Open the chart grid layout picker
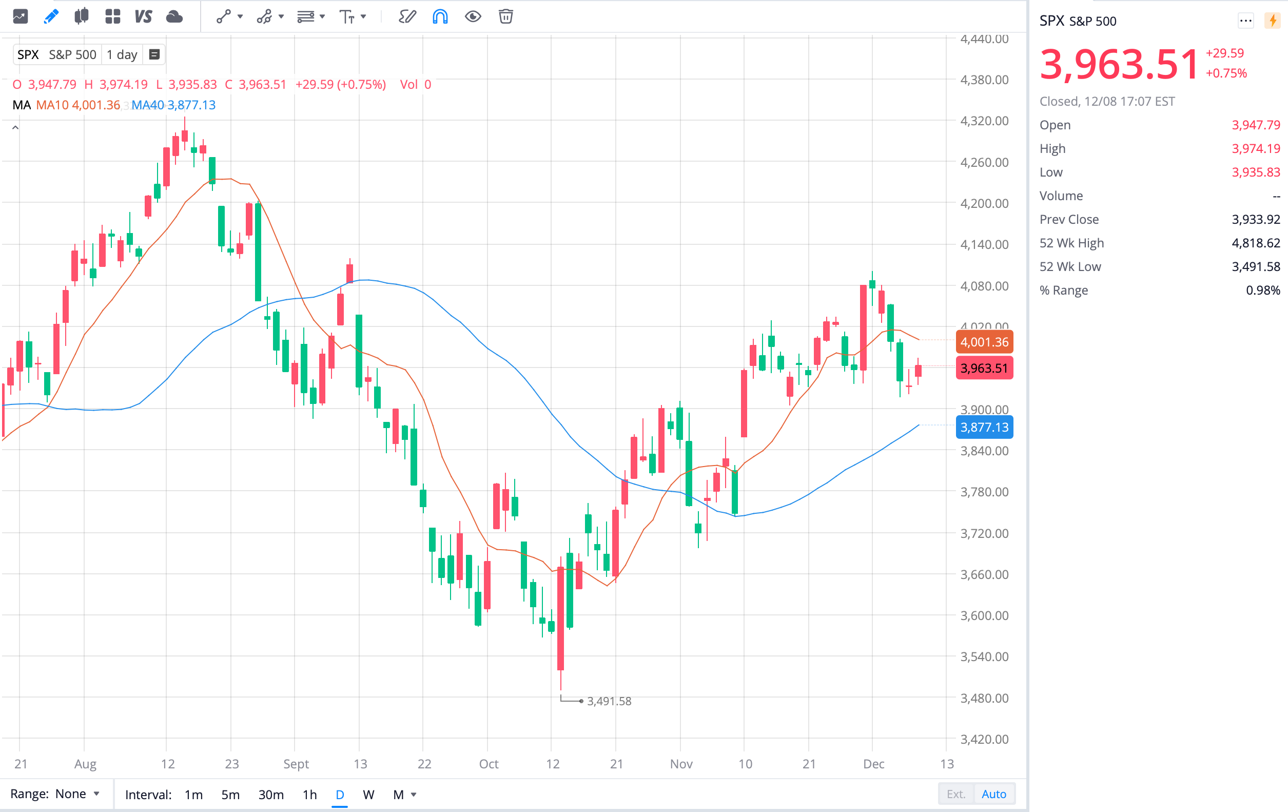 click(112, 16)
